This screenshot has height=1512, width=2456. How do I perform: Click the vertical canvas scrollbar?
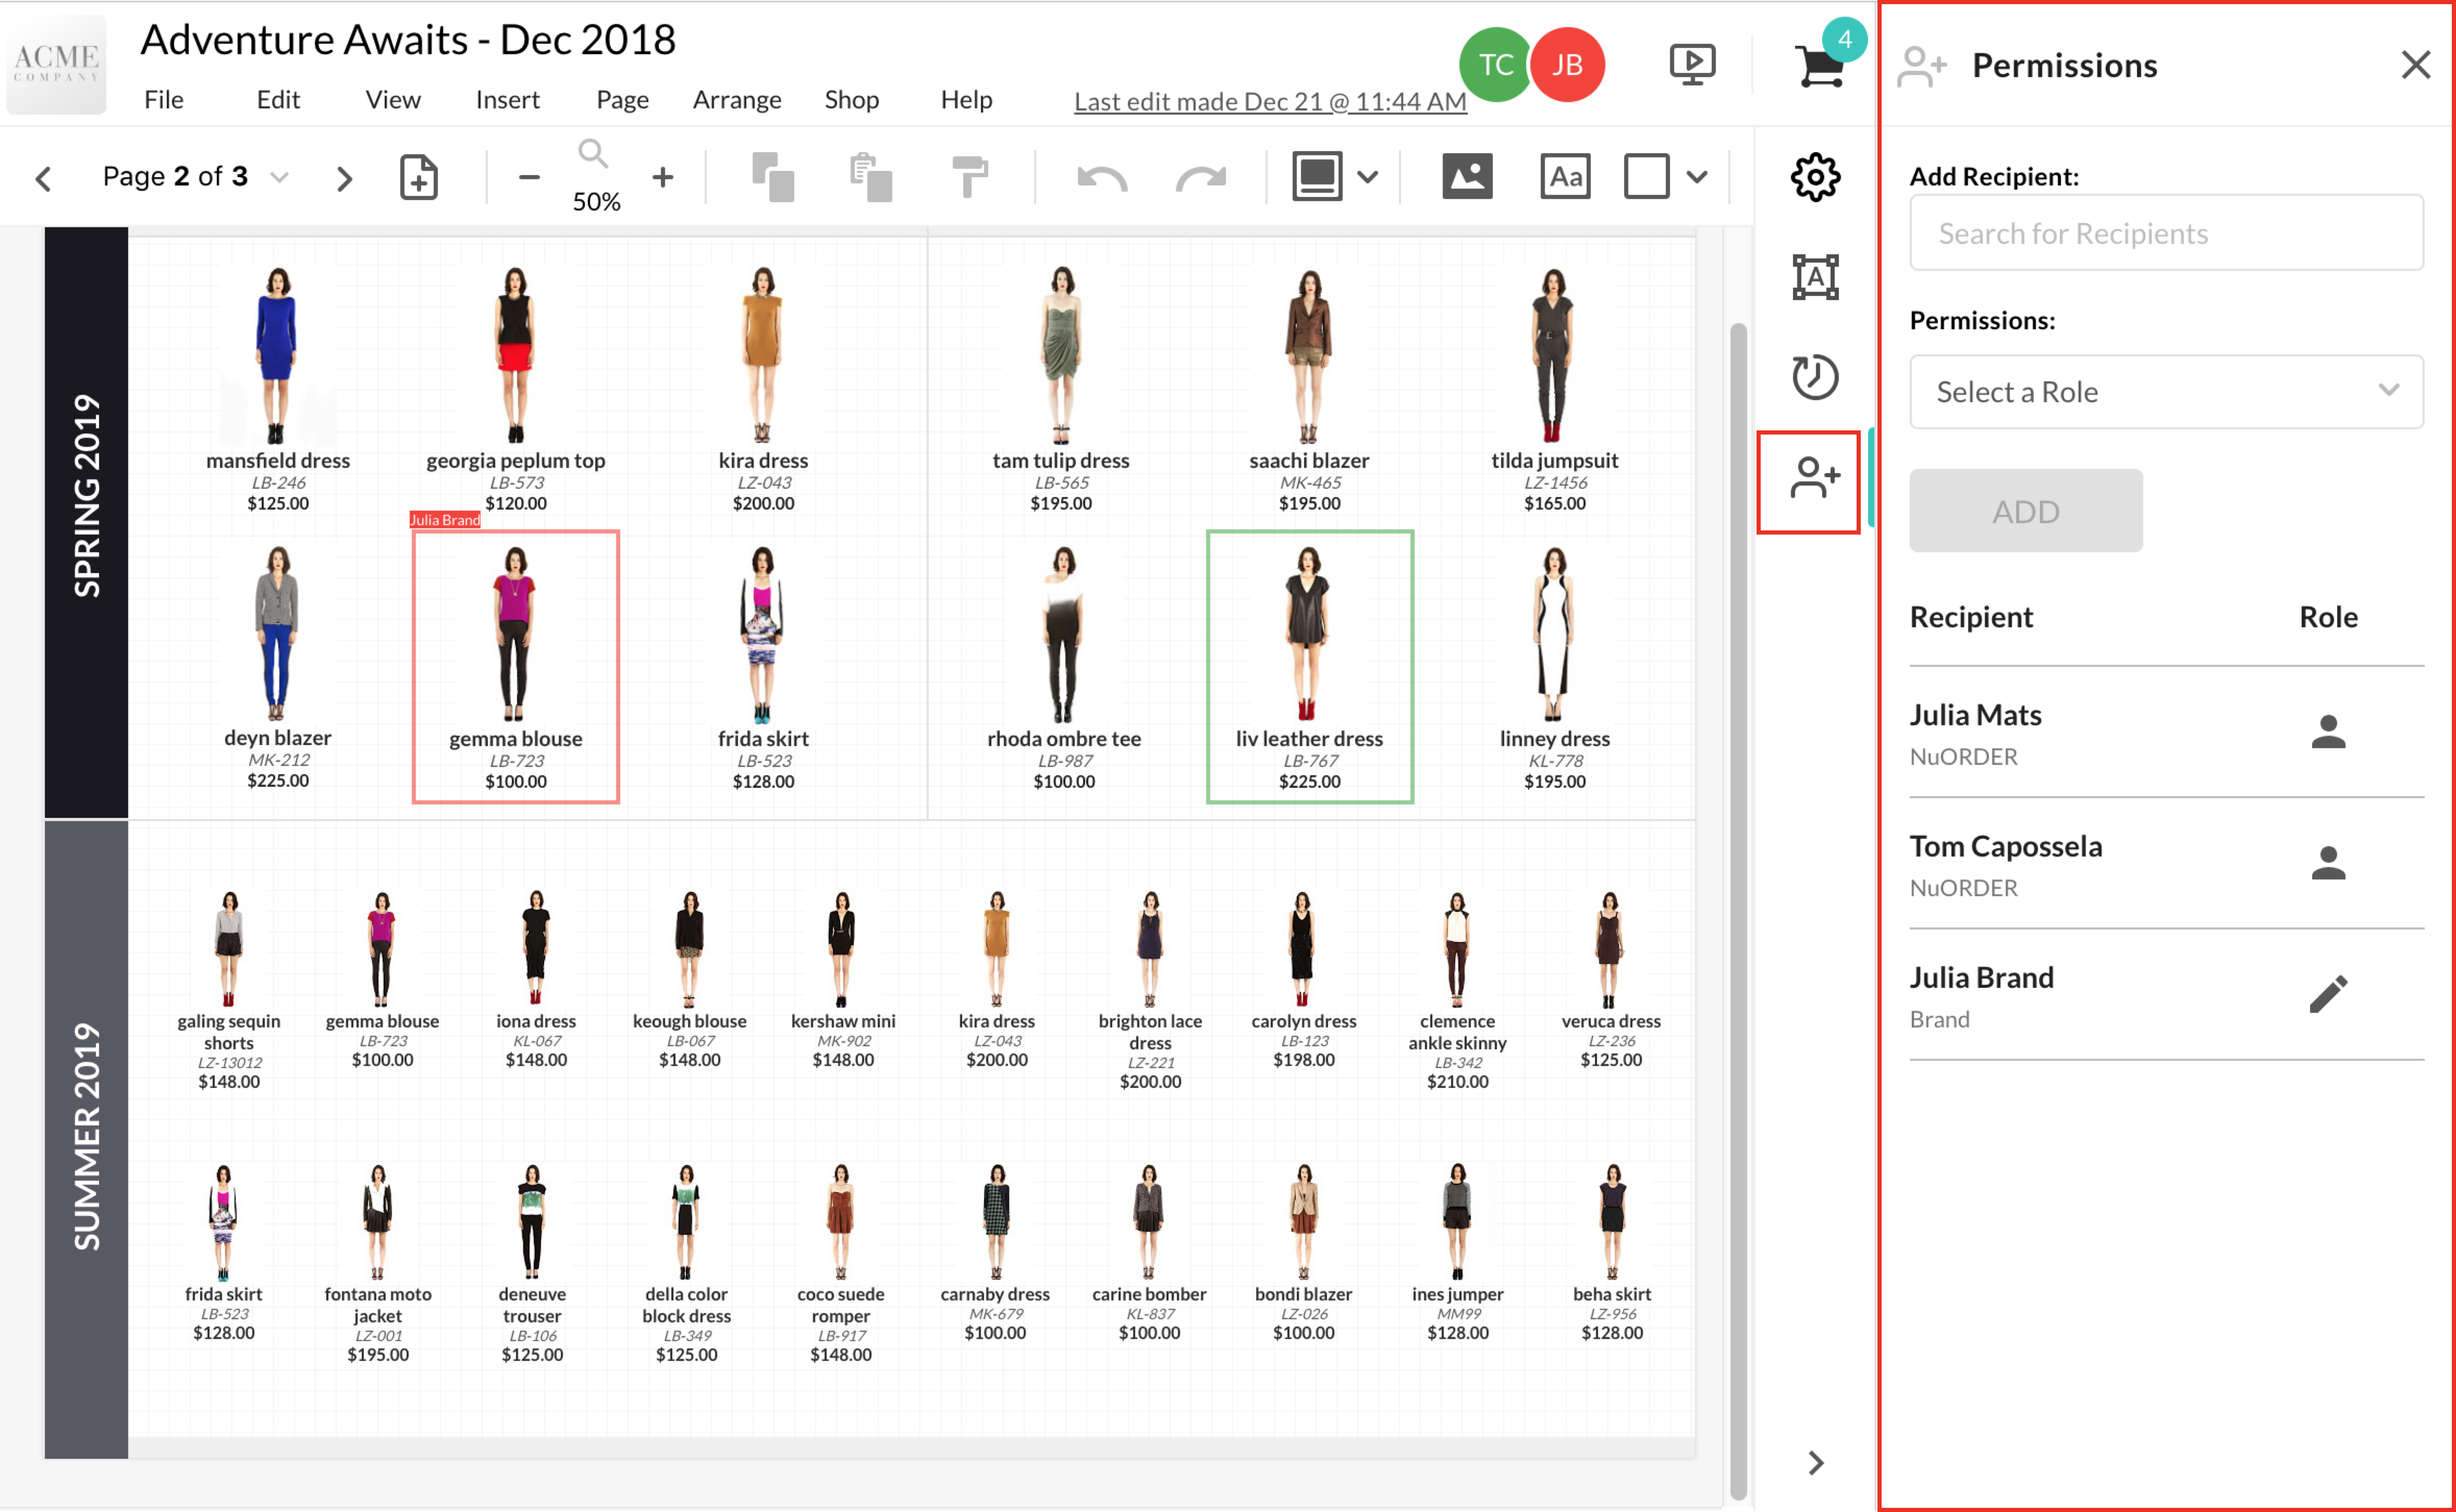[x=1738, y=910]
